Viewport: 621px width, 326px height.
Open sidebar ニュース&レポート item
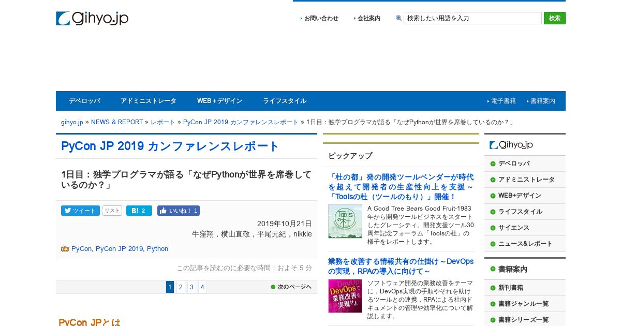click(525, 244)
